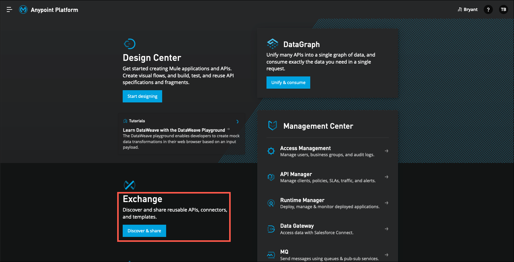
Task: Click the Management Center shield icon
Action: click(272, 125)
